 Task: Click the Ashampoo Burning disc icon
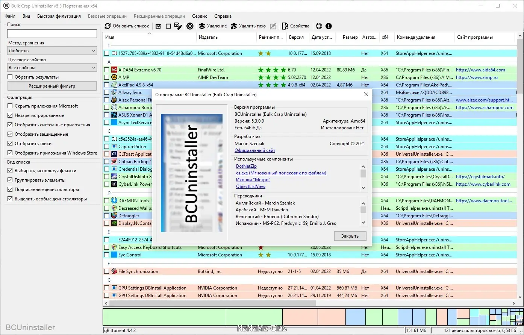coord(114,108)
